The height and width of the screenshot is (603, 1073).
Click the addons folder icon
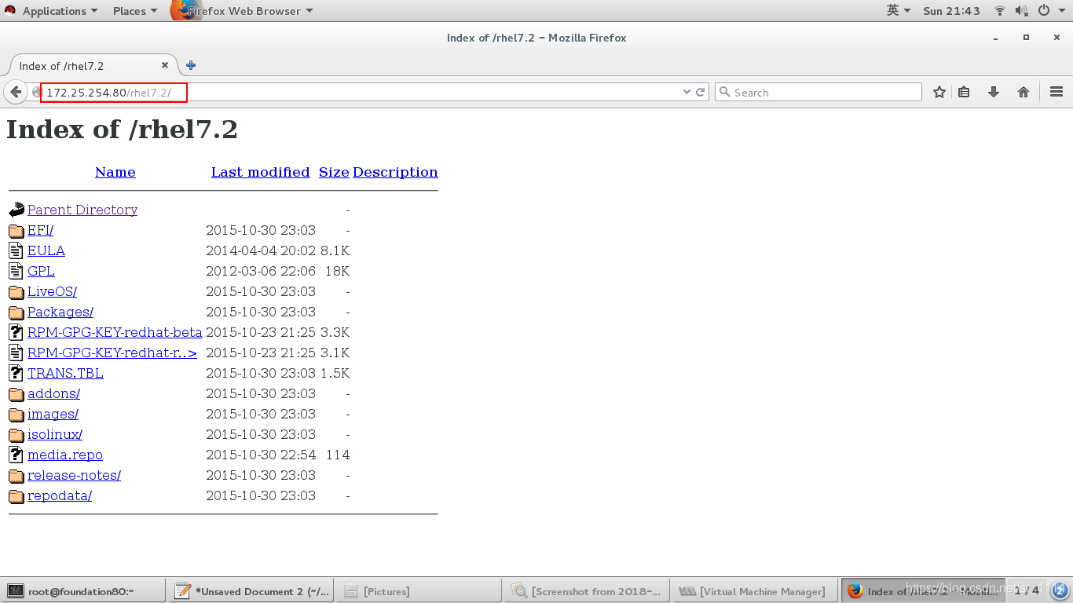tap(16, 394)
